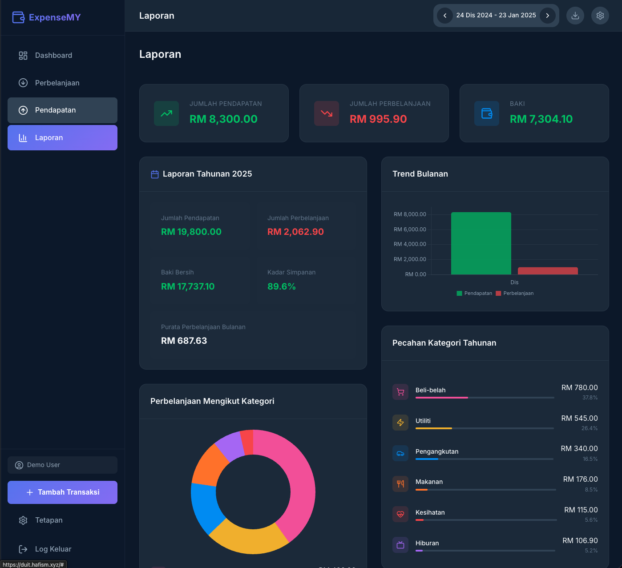Click the Pengangkutan car icon
The image size is (622, 568).
(400, 453)
